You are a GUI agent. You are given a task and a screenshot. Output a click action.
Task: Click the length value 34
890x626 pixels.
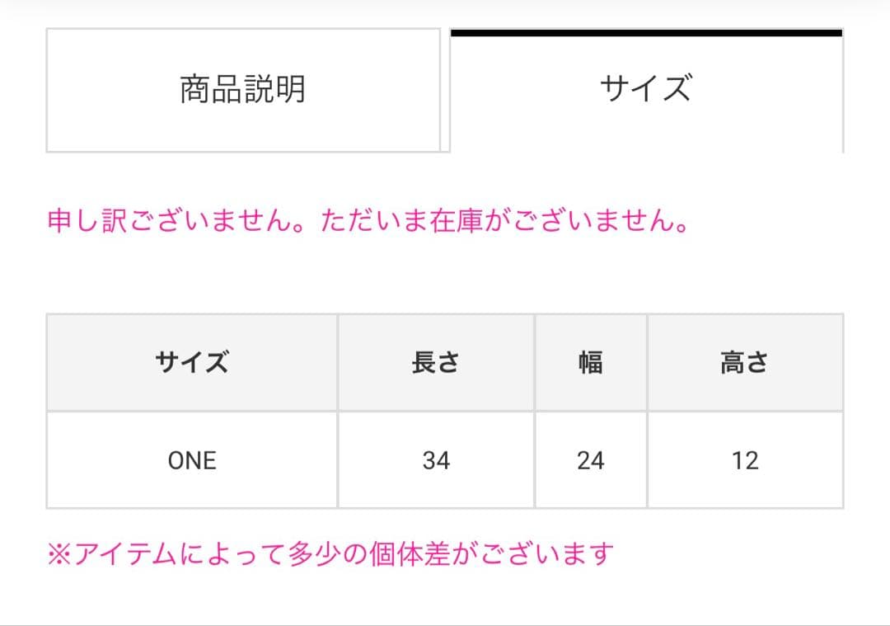tap(435, 460)
